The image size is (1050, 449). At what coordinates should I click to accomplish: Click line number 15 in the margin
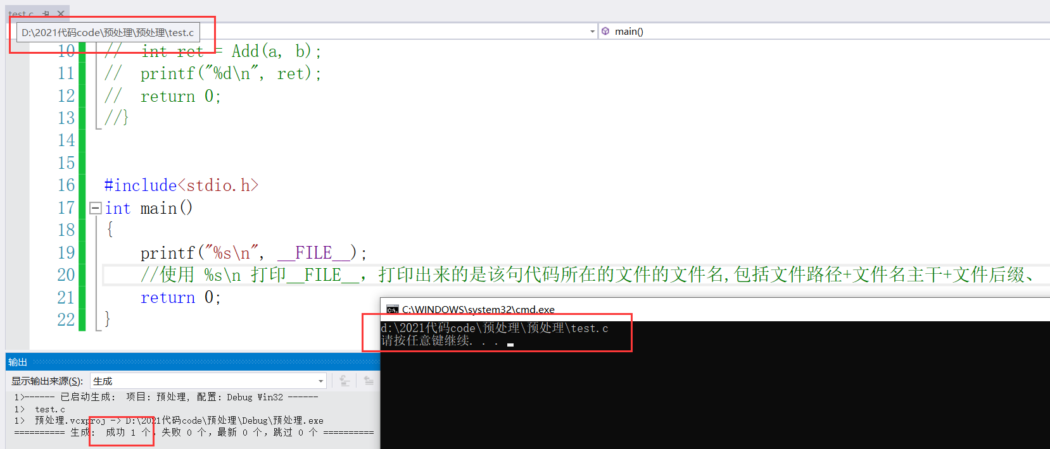66,163
